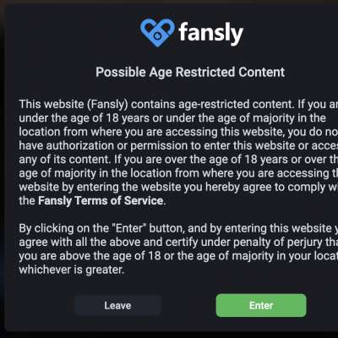Screen dimensions: 338x338
Task: Click the text "whichever is greater."
Action: tap(72, 270)
